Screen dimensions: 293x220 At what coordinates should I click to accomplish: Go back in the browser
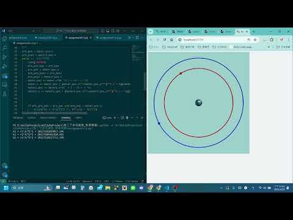(151, 40)
